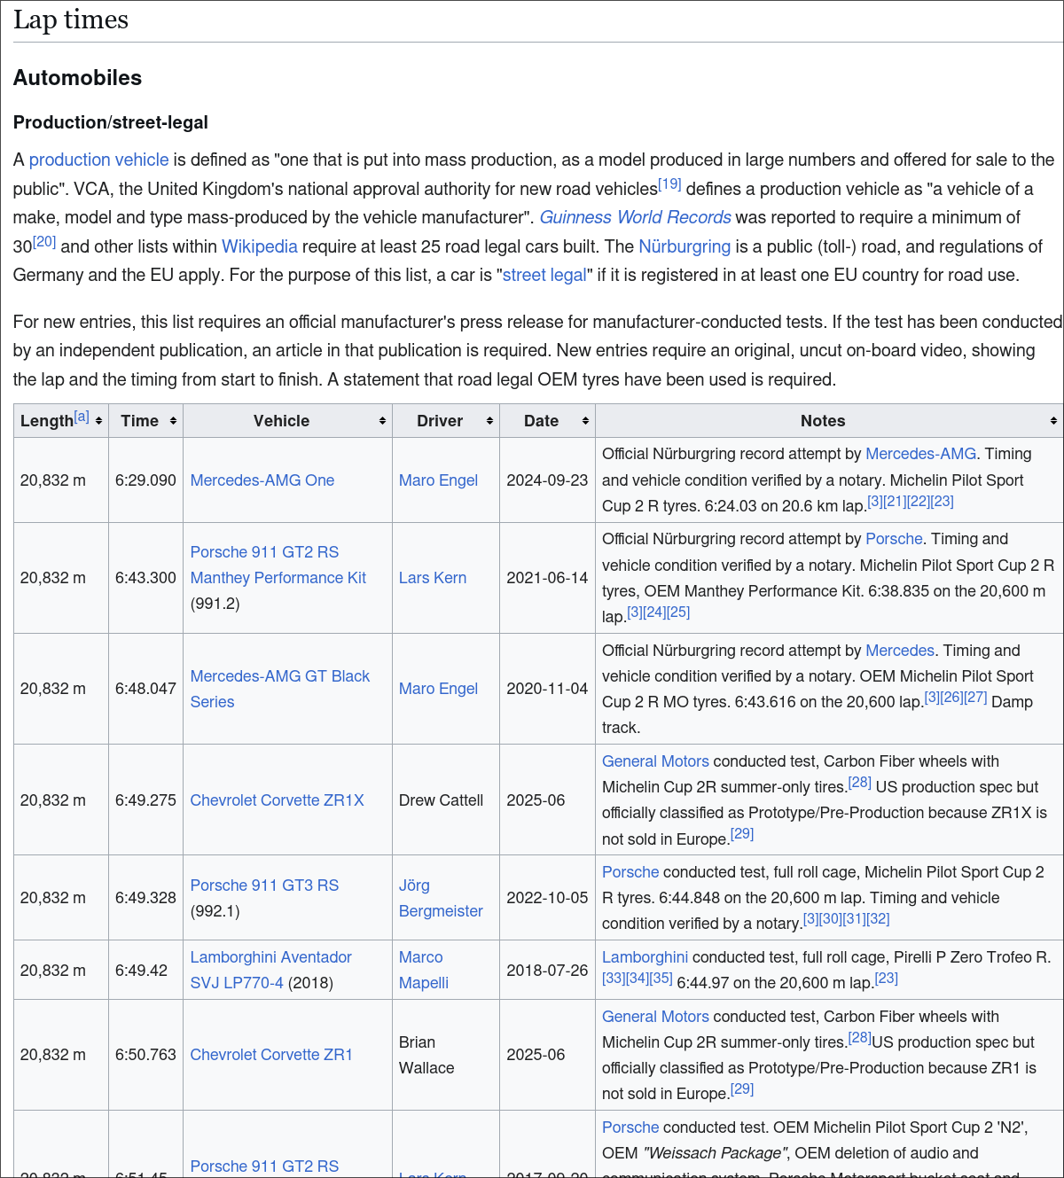The height and width of the screenshot is (1178, 1064).
Task: Open citation [29] in Corvette ZR1X notes
Action: [x=742, y=833]
